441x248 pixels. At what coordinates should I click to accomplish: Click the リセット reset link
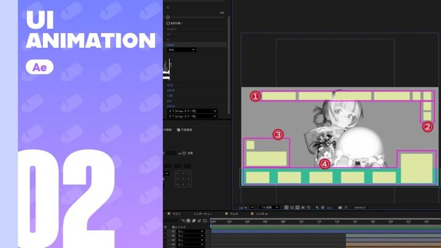point(170,45)
